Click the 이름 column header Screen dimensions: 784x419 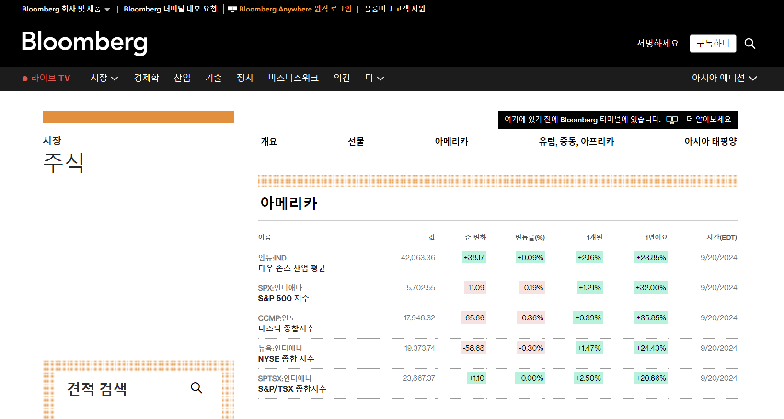pos(265,238)
